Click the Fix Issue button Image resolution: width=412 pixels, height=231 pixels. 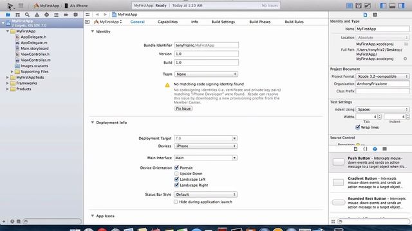coord(183,108)
